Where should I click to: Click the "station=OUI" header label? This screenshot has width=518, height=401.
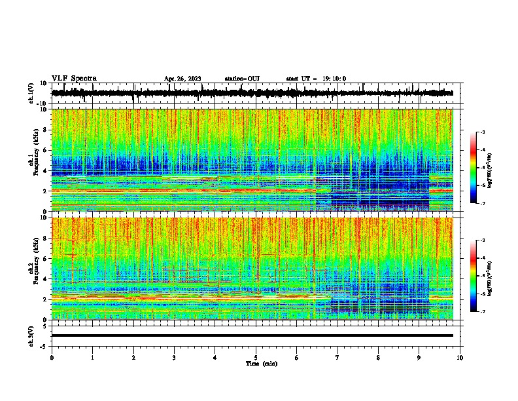pyautogui.click(x=242, y=79)
